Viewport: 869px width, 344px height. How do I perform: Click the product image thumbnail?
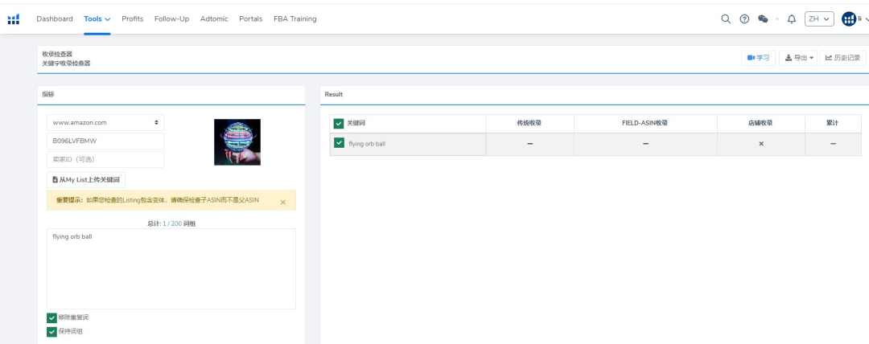pyautogui.click(x=237, y=142)
